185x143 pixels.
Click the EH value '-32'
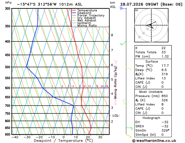[165, 122]
